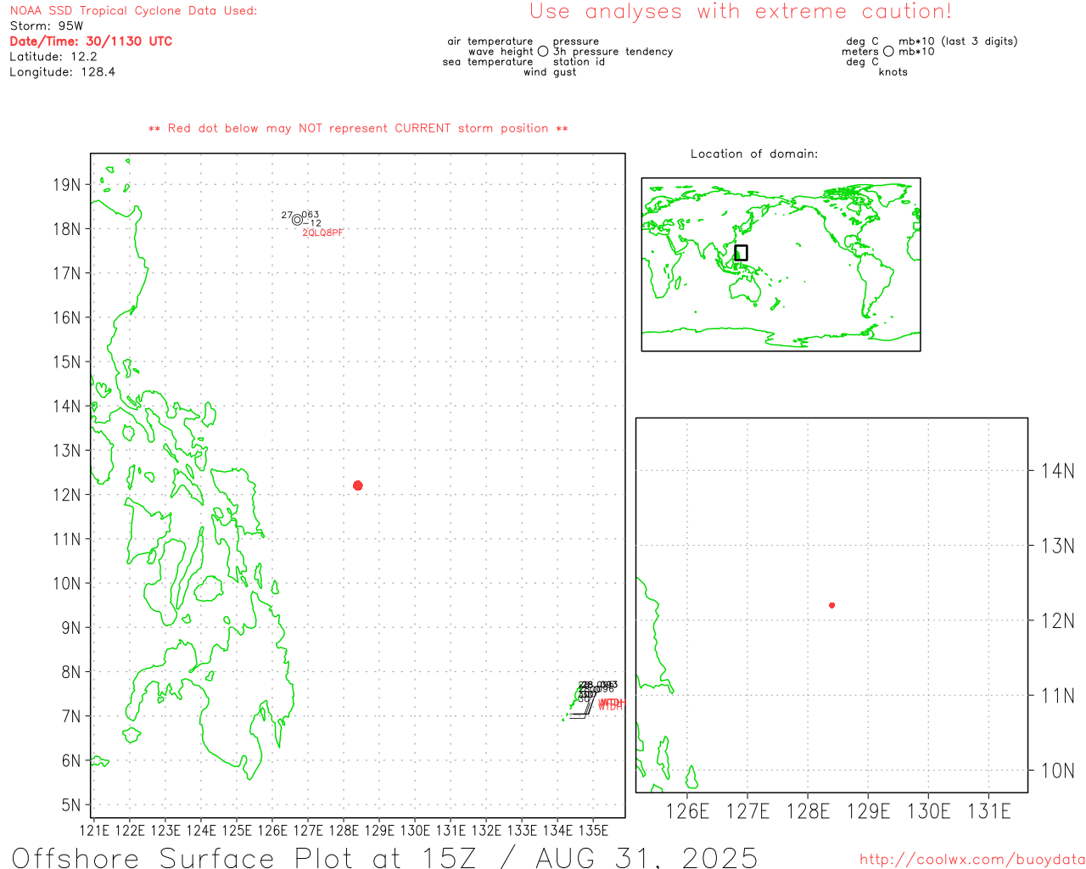Click the '27' air temperature value near station 2QLQ8PF
The width and height of the screenshot is (1086, 869).
(x=287, y=216)
